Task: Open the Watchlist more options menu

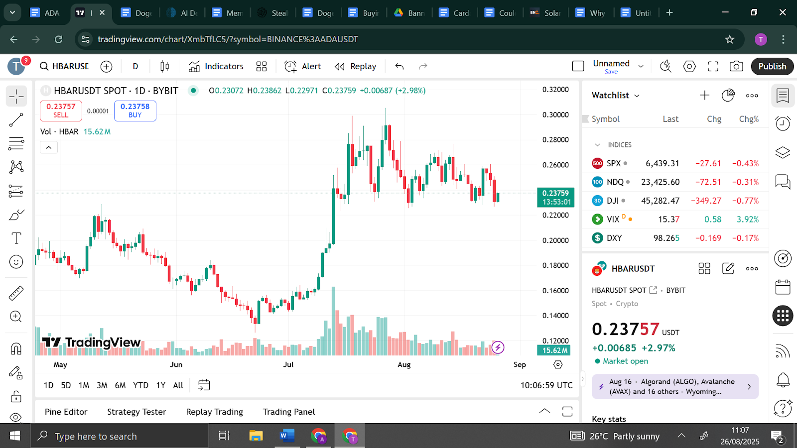Action: (752, 95)
